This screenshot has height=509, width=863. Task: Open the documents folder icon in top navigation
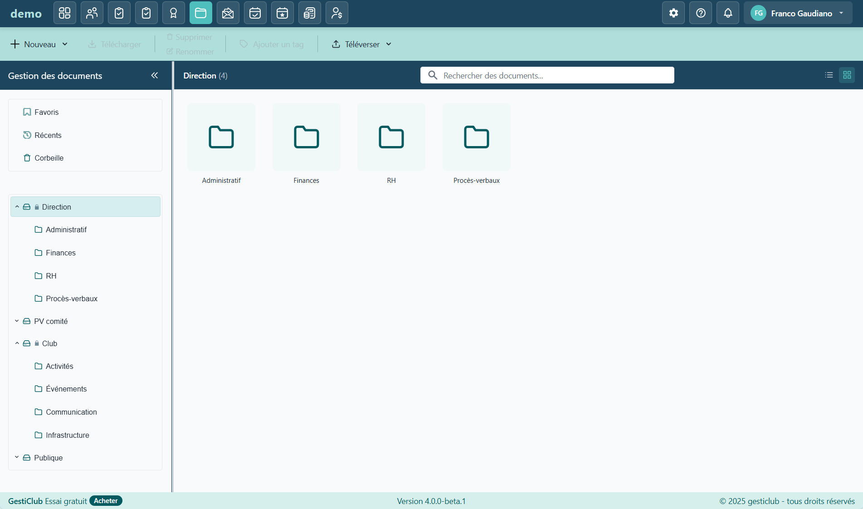click(x=200, y=13)
